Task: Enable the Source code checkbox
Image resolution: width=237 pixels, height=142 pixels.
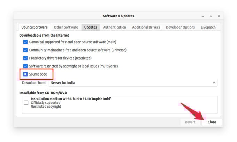Action: 25,74
